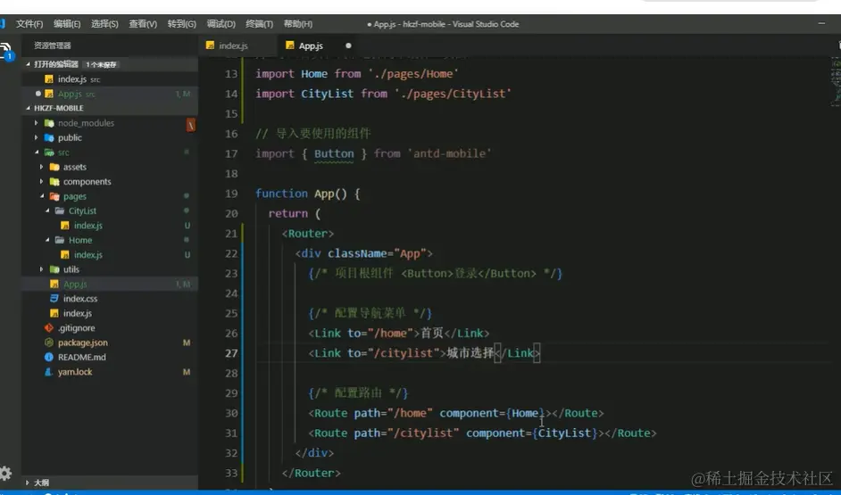This screenshot has width=841, height=495.
Task: Click the editor minimap preview
Action: [x=836, y=80]
